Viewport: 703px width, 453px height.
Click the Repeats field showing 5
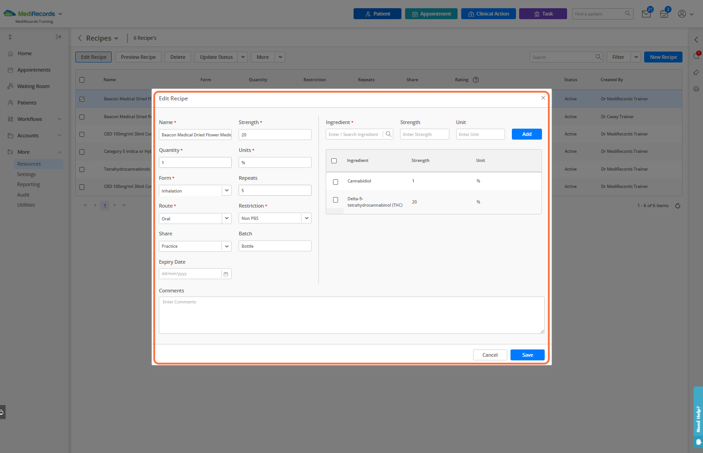coord(275,190)
